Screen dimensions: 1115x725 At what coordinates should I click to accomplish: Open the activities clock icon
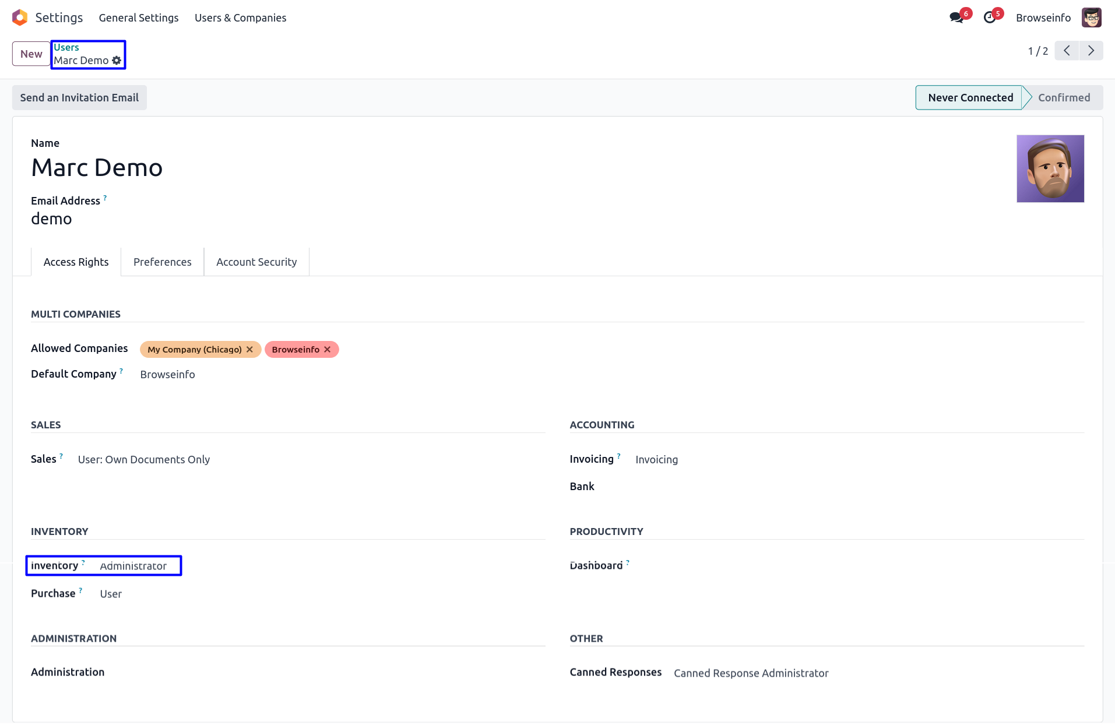coord(989,17)
